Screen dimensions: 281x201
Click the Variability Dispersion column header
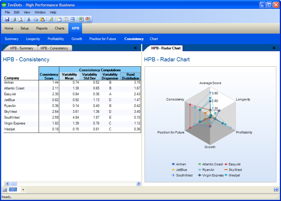pos(110,76)
